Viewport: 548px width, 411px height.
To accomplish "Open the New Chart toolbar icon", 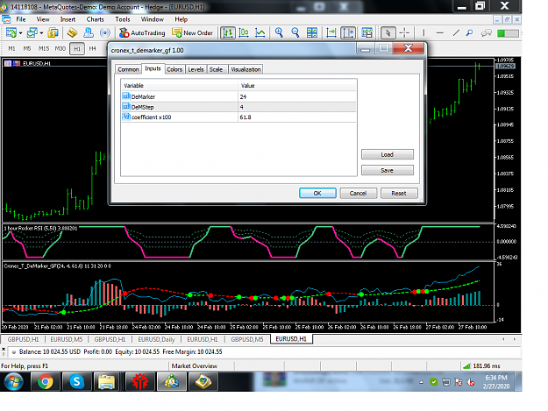I will pos(11,32).
